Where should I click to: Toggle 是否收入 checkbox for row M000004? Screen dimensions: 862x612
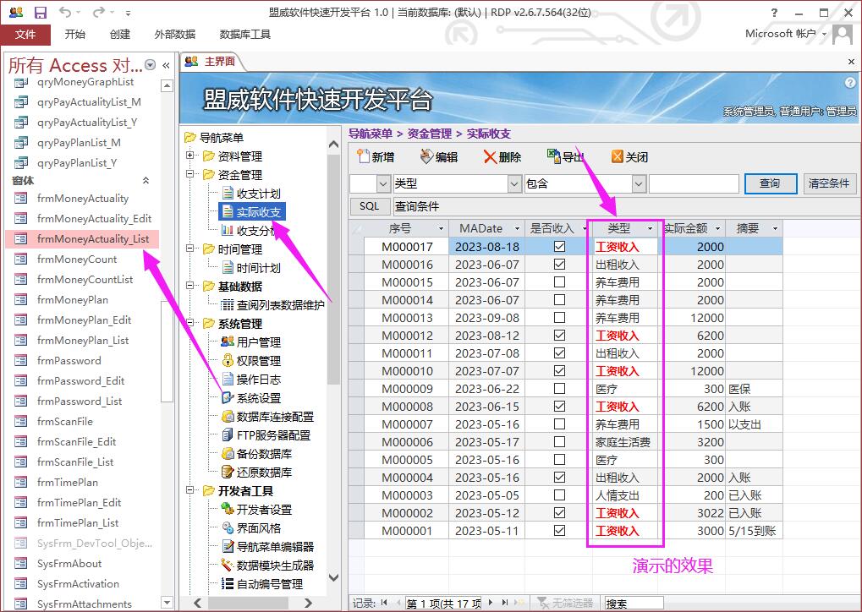pyautogui.click(x=559, y=478)
